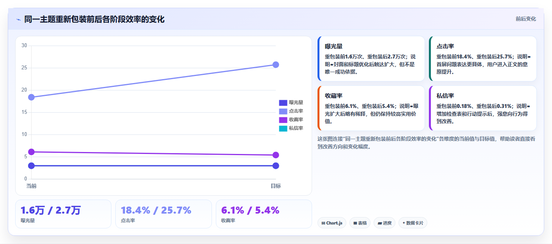552x244 pixels.
Task: Click the 表格 tag chip
Action: (x=360, y=223)
